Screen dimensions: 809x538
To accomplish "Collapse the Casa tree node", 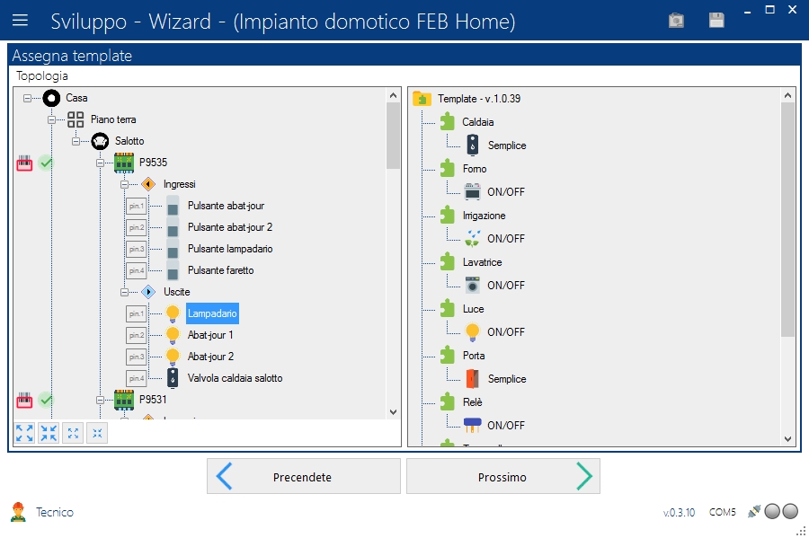I will point(27,98).
